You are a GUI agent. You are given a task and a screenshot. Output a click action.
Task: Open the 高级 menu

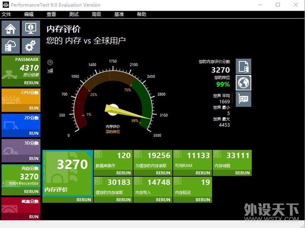click(x=96, y=14)
